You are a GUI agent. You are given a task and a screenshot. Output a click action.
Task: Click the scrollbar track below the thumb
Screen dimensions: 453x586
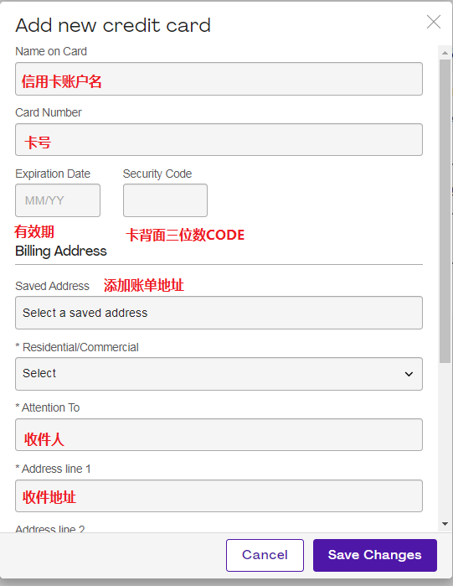(445, 441)
